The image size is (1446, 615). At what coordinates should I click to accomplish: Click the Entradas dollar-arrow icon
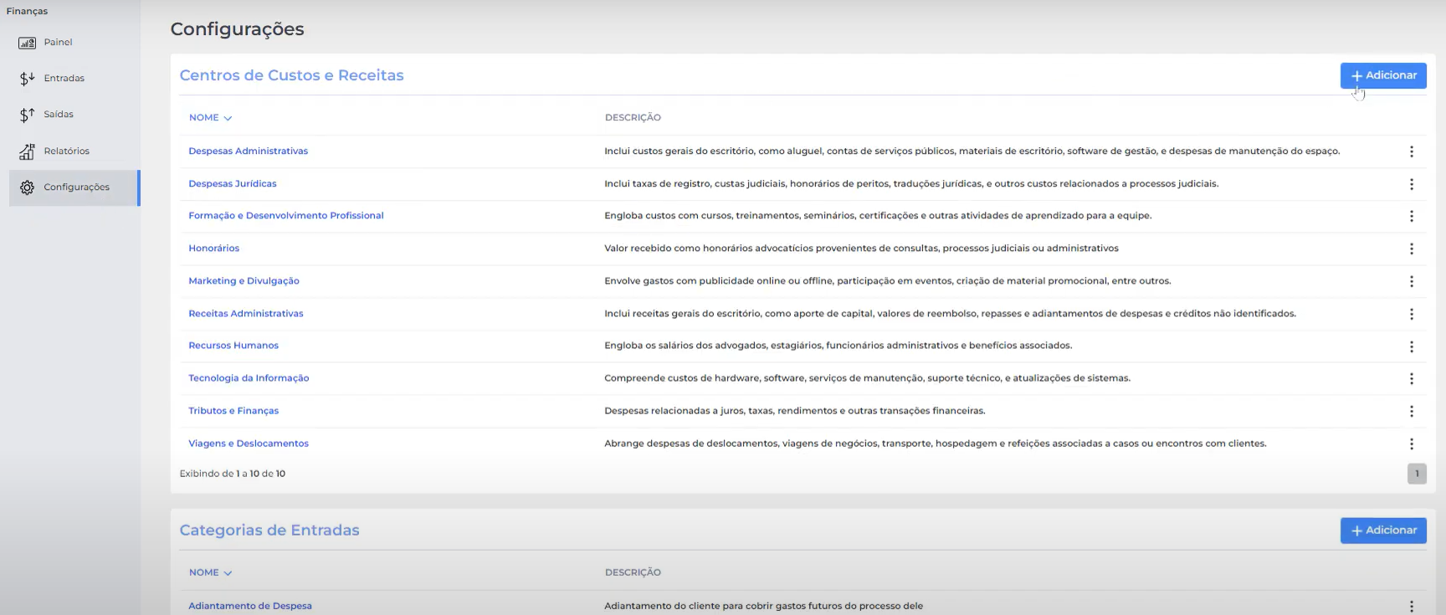pos(27,79)
